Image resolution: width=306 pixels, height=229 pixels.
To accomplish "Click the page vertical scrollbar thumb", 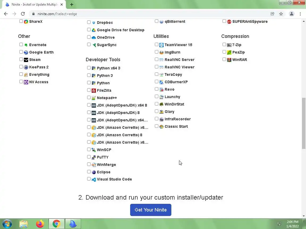I will (304, 123).
